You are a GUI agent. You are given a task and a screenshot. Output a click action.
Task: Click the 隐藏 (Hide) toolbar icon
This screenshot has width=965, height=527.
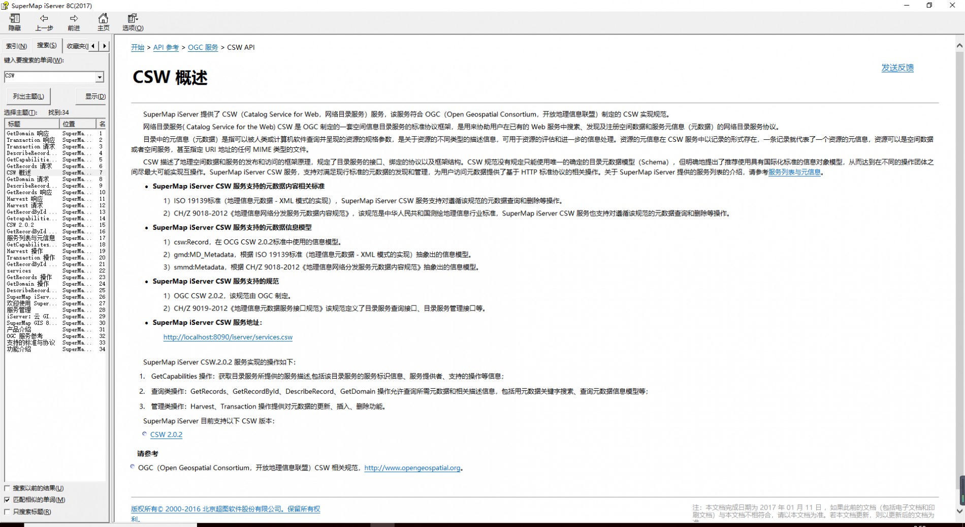tap(15, 18)
